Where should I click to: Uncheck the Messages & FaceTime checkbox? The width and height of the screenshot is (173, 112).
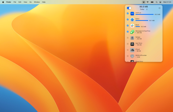coord(128,32)
